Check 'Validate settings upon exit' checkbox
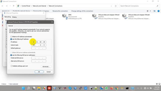The height and width of the screenshot is (91, 161). point(12,66)
